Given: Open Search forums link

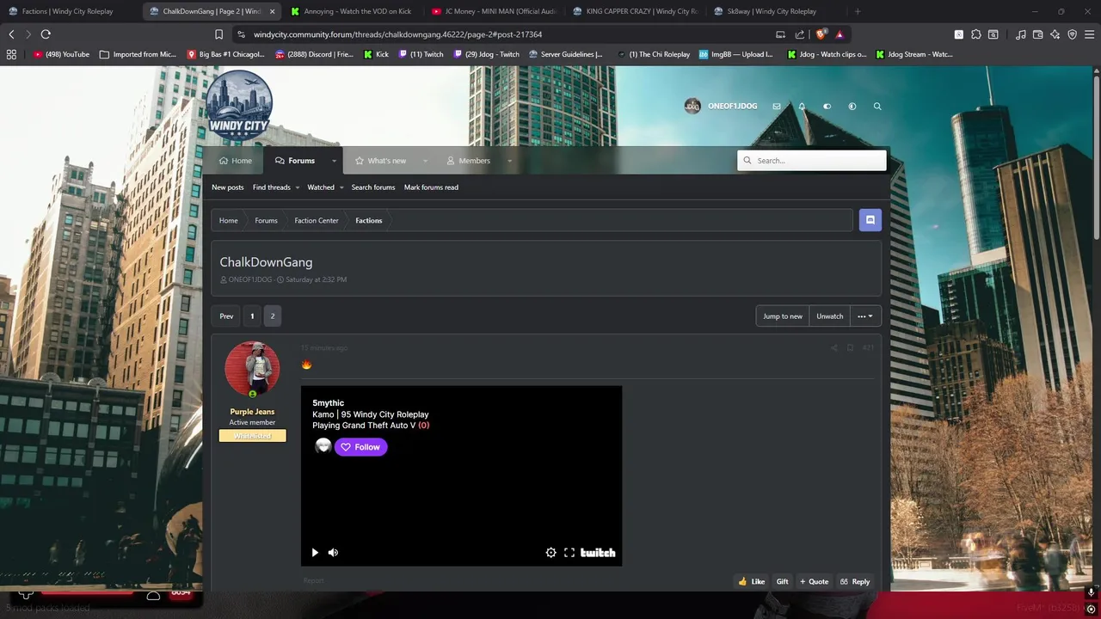Looking at the screenshot, I should tap(373, 187).
